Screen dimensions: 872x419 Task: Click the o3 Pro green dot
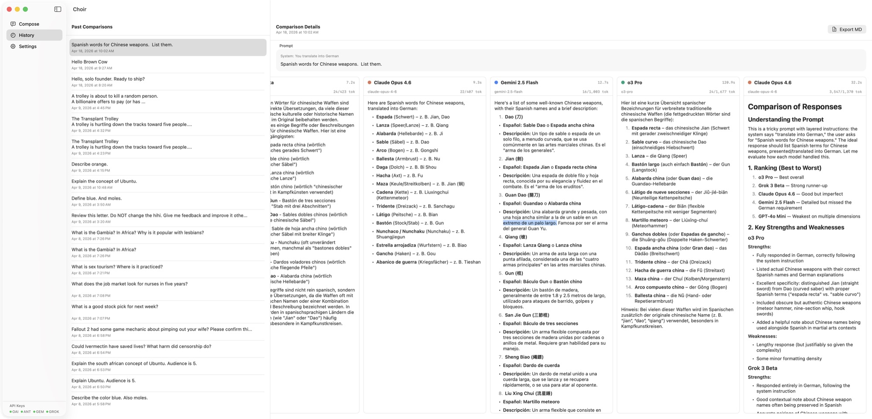point(623,82)
